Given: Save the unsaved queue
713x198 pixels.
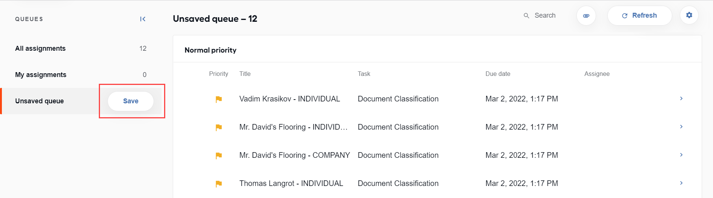Looking at the screenshot, I should point(131,101).
